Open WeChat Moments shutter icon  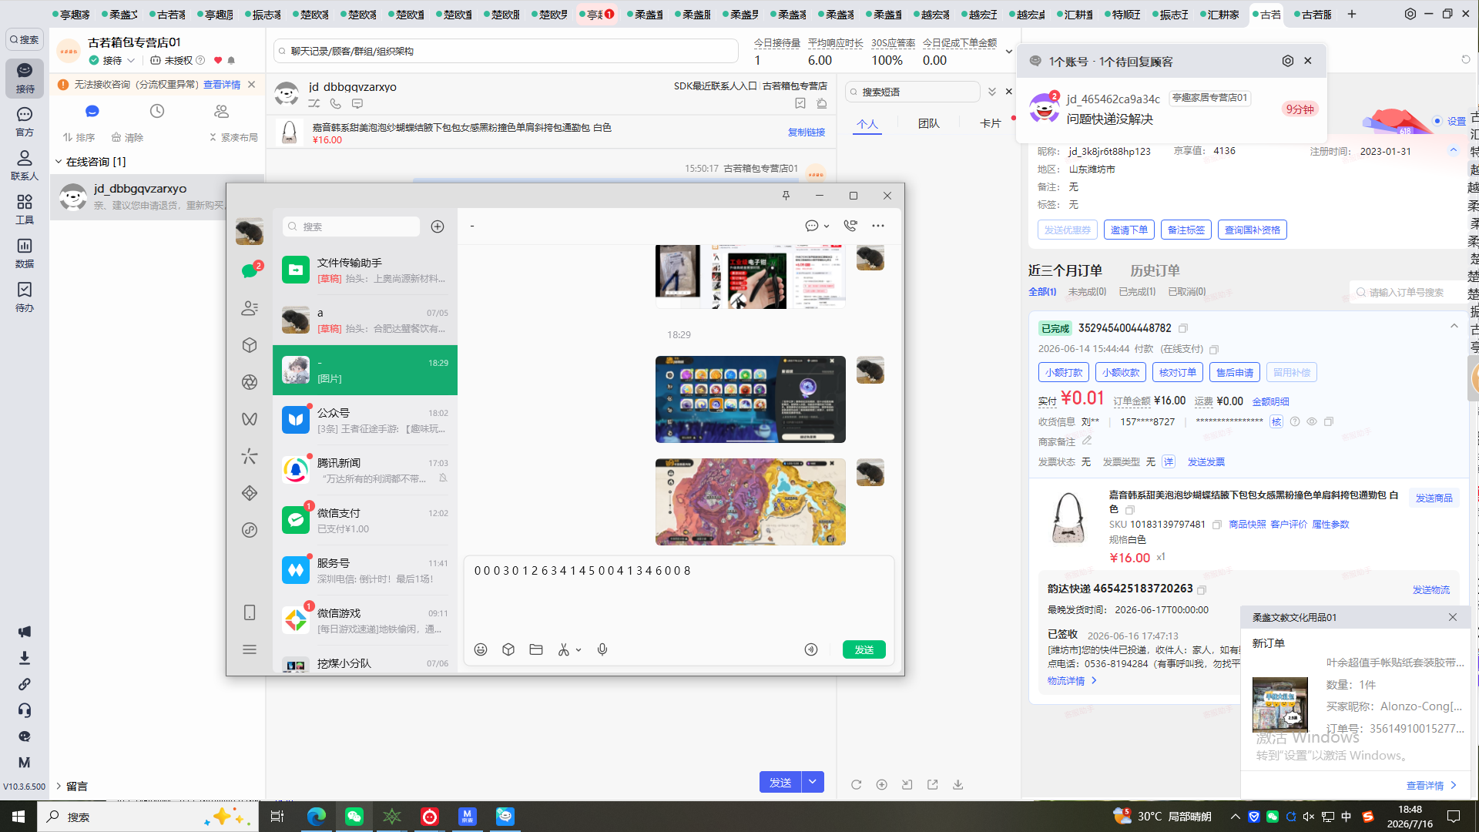(x=250, y=382)
